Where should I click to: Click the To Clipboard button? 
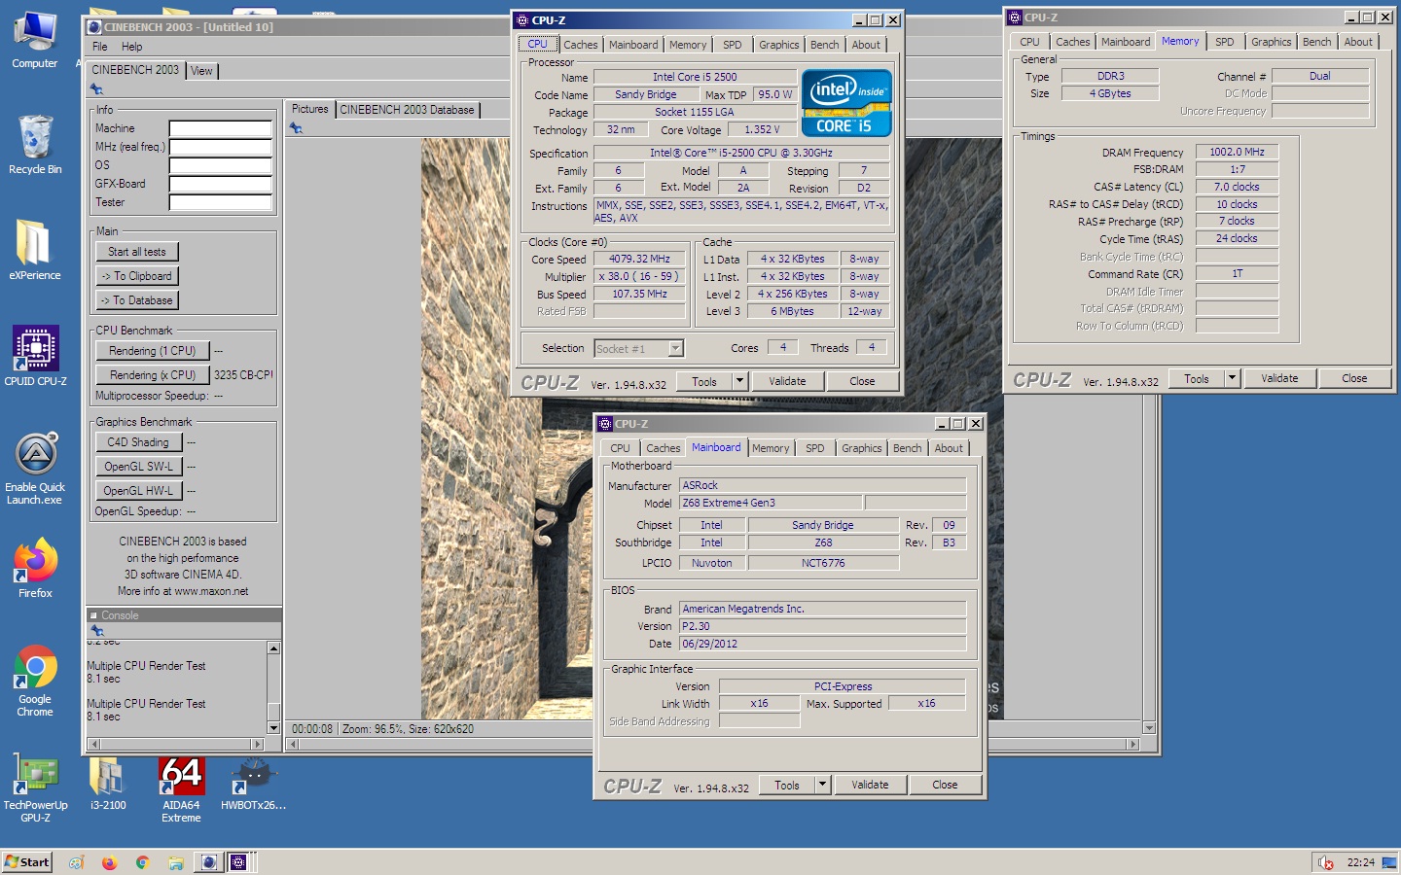tap(137, 276)
